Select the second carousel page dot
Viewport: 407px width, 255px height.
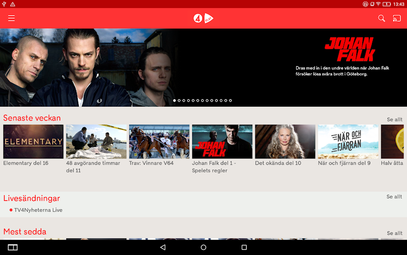(179, 101)
